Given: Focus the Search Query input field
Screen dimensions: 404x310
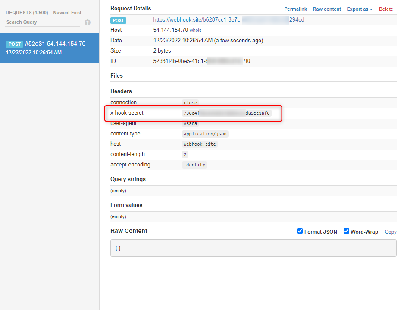Looking at the screenshot, I should (43, 22).
